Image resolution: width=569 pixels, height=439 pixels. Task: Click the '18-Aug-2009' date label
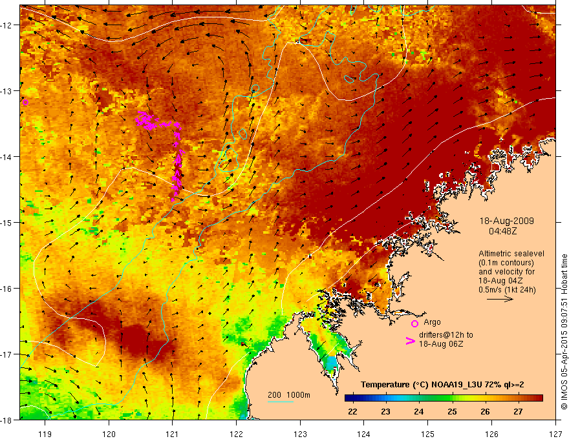pyautogui.click(x=506, y=221)
